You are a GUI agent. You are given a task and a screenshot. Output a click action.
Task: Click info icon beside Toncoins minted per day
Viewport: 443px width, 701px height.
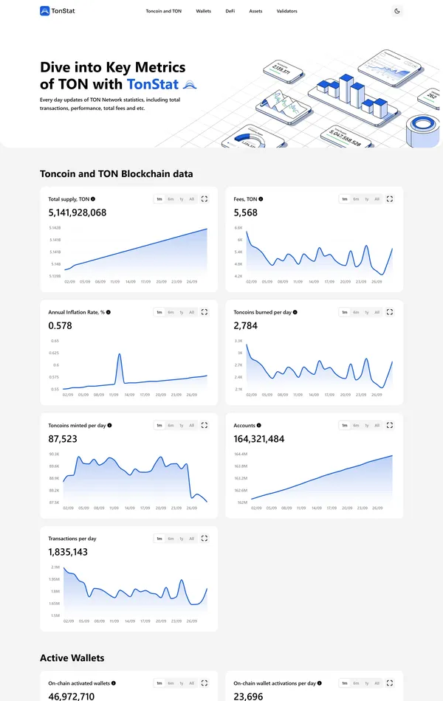[110, 426]
